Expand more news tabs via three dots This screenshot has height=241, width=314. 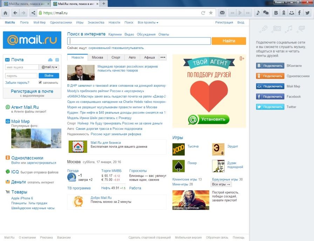point(163,57)
